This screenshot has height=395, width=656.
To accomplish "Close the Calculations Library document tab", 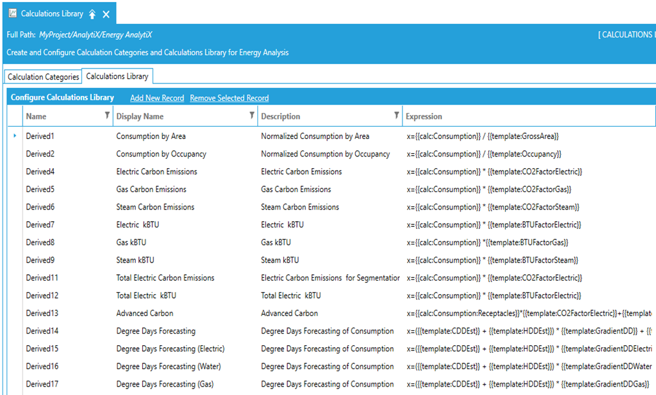I will [x=106, y=14].
